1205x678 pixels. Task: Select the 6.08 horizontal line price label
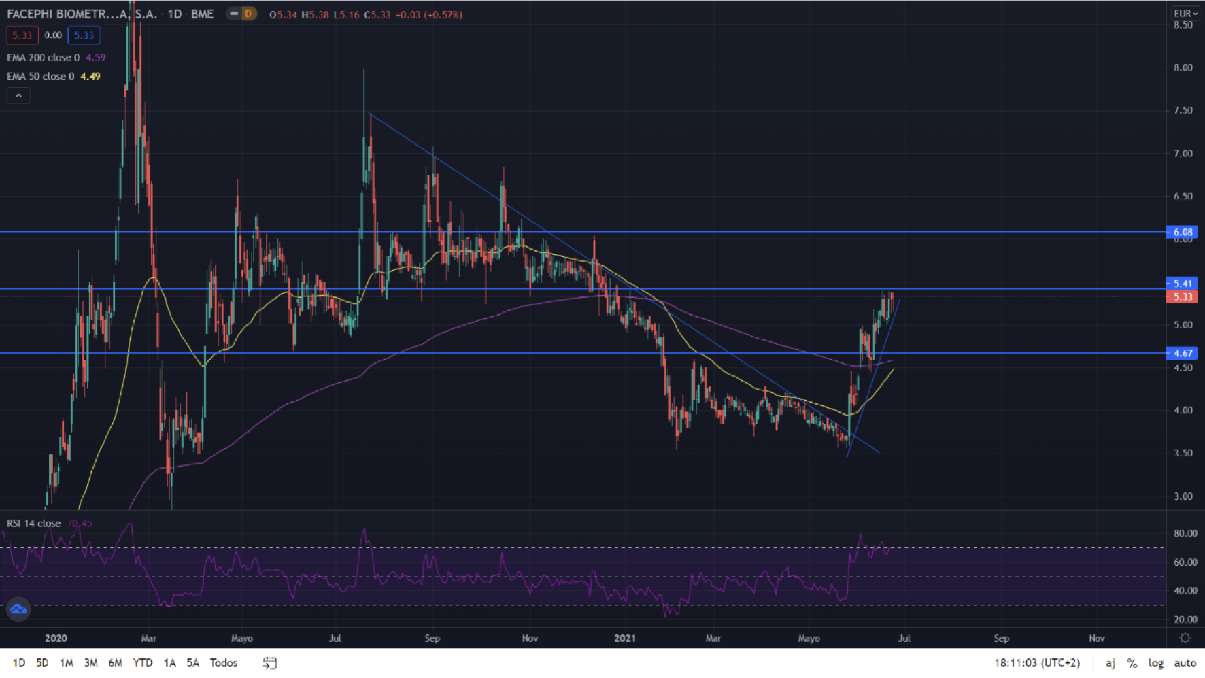pos(1183,232)
